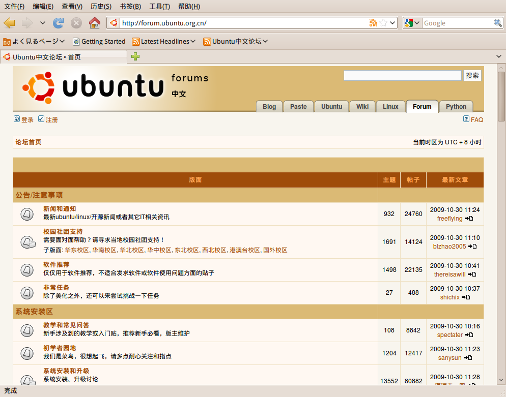Switch to the Ubuntu site tab
Viewport: 506px width, 397px height.
(x=332, y=107)
